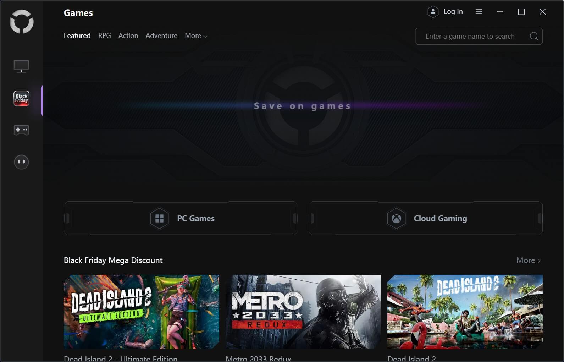Click the user profile avatar icon

point(433,12)
